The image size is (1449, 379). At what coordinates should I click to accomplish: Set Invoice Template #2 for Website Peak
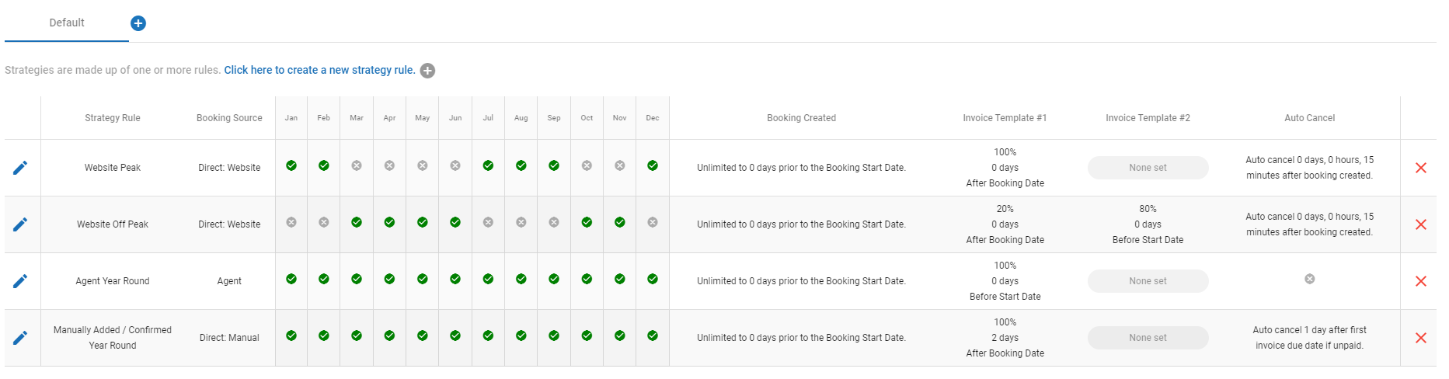(x=1148, y=168)
